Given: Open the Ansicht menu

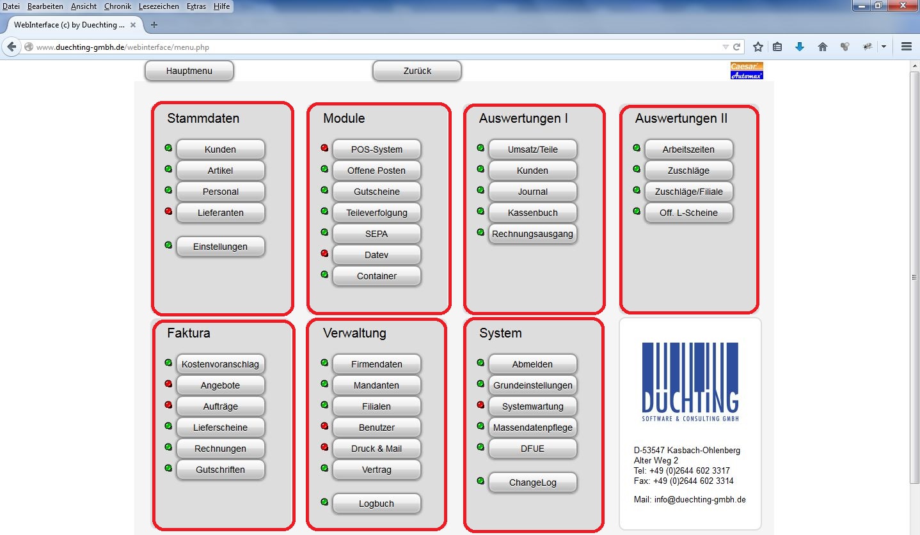Looking at the screenshot, I should pos(84,6).
